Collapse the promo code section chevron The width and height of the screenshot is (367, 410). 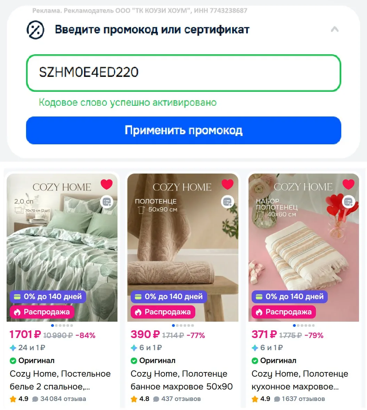(x=335, y=29)
